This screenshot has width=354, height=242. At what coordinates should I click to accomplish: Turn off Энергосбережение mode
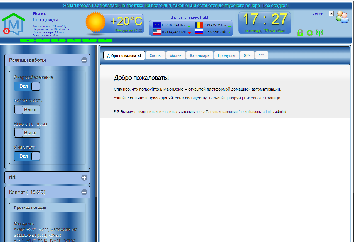[27, 86]
